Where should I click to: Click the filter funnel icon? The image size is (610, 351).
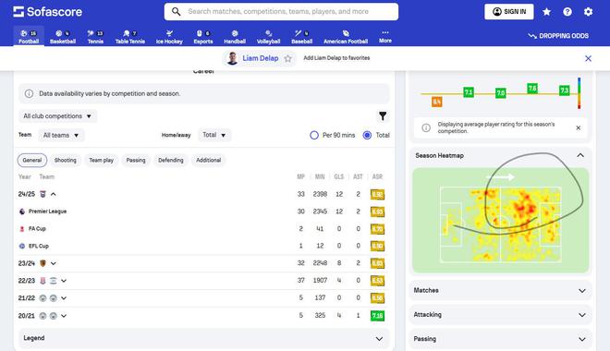(383, 115)
